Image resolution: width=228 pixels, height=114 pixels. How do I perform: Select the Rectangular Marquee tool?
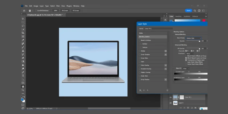click(x=23, y=22)
